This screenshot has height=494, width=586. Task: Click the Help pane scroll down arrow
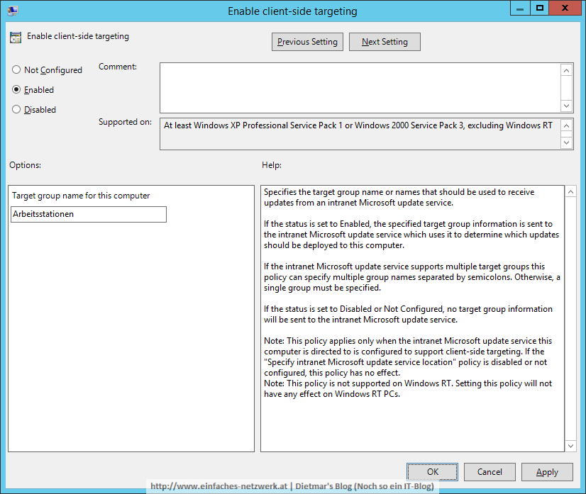coord(570,446)
